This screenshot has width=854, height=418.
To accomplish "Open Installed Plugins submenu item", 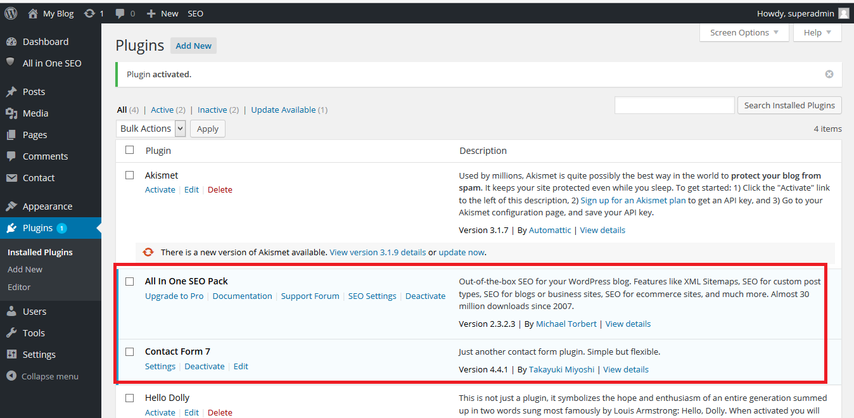I will coord(40,252).
